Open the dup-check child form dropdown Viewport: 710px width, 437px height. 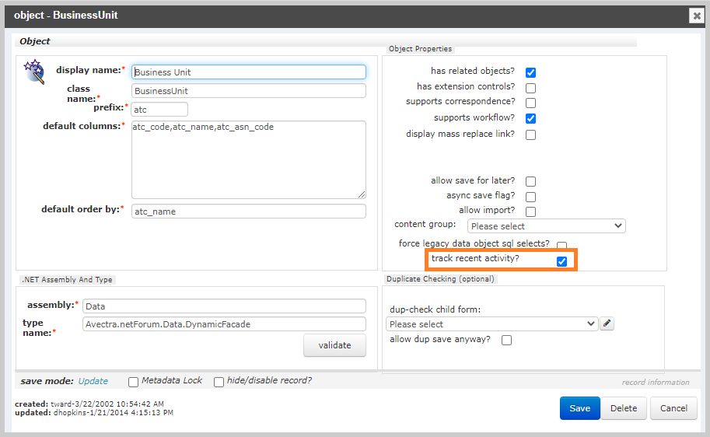(491, 323)
